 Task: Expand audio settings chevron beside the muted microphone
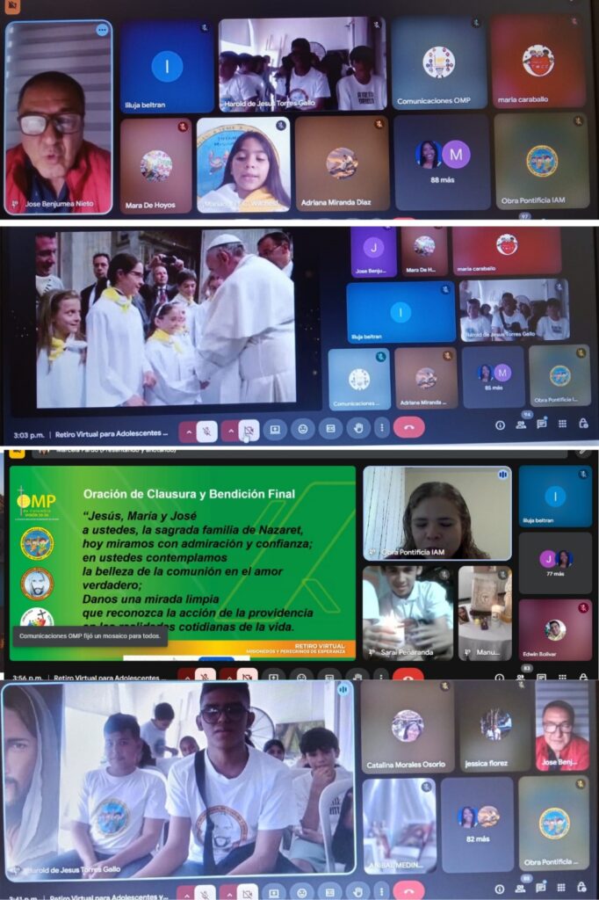(x=187, y=430)
